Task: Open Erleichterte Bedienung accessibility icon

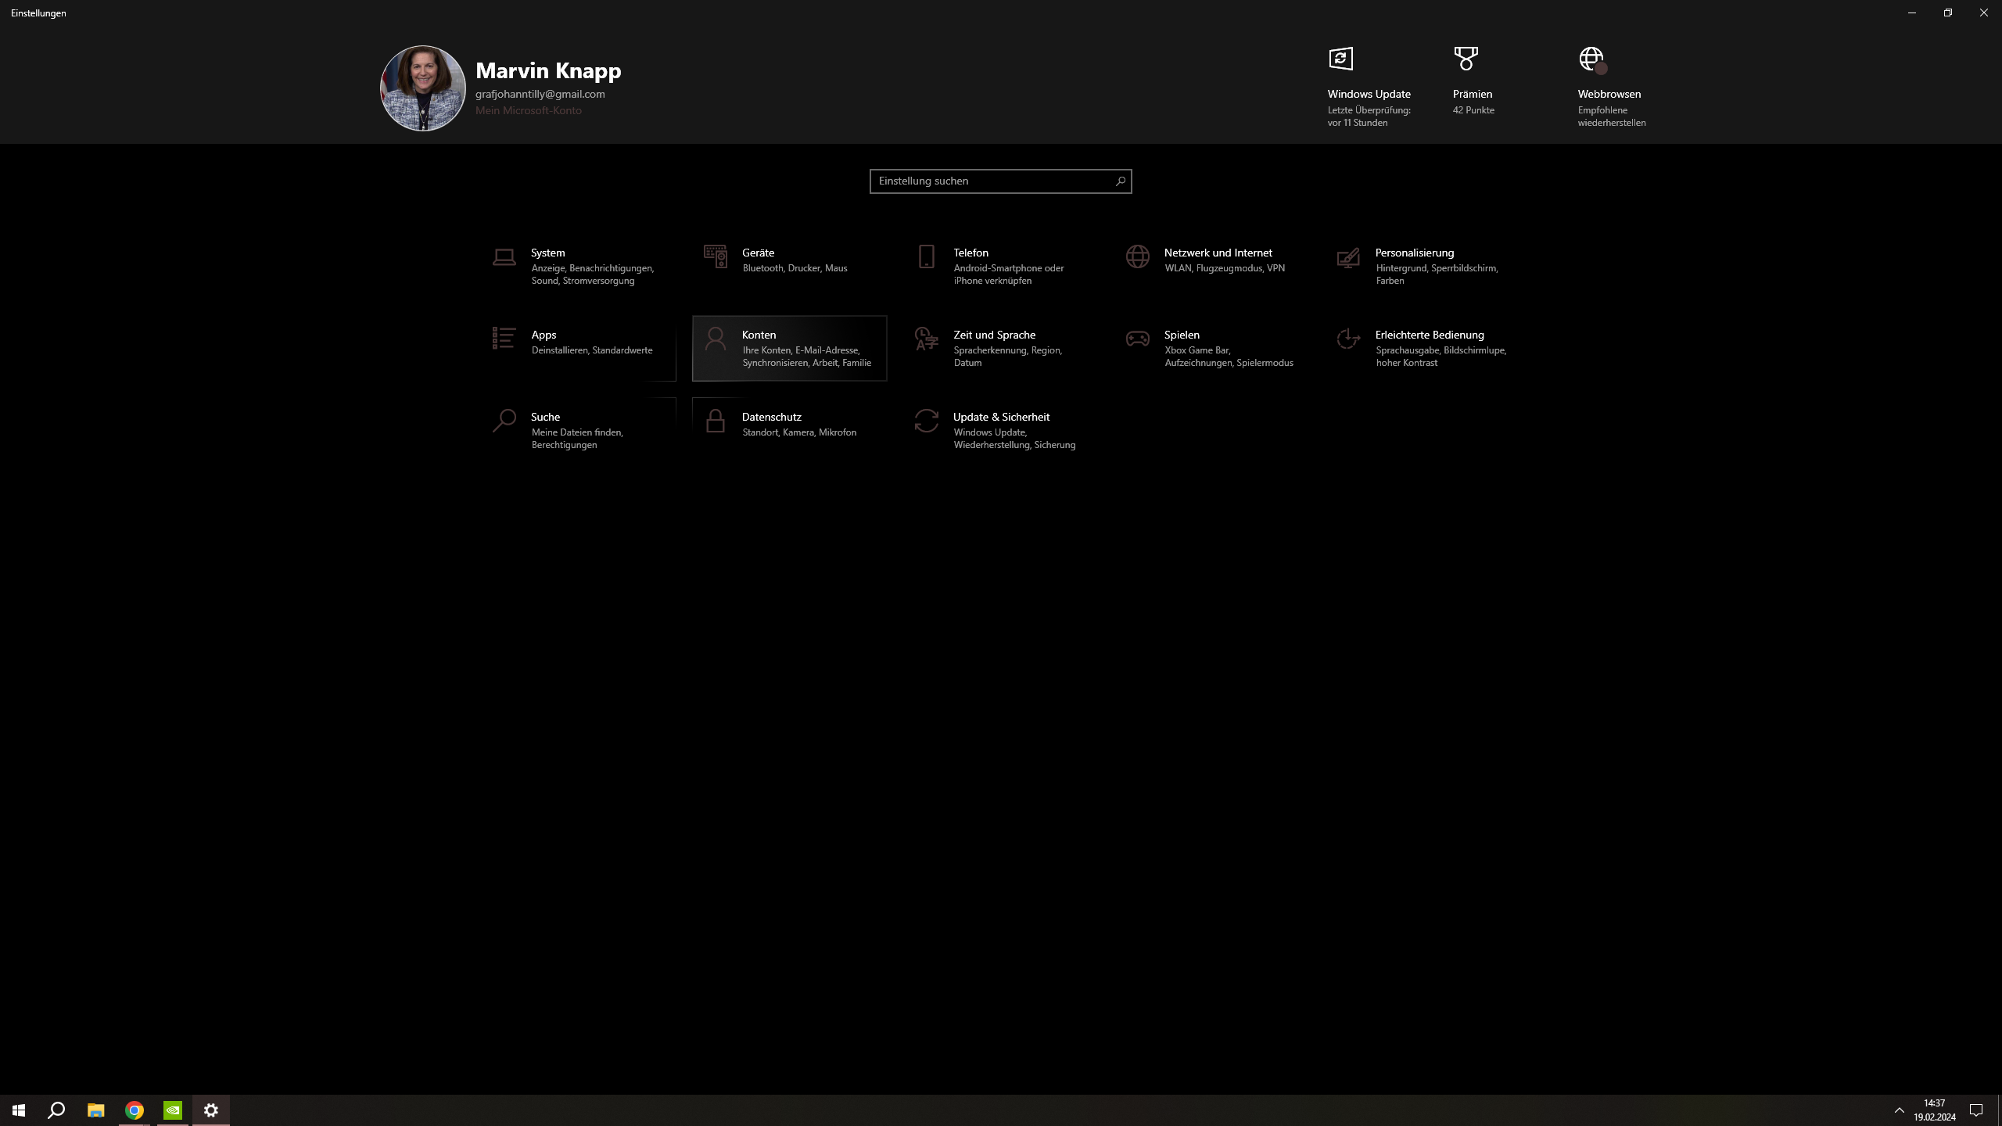Action: [1348, 339]
